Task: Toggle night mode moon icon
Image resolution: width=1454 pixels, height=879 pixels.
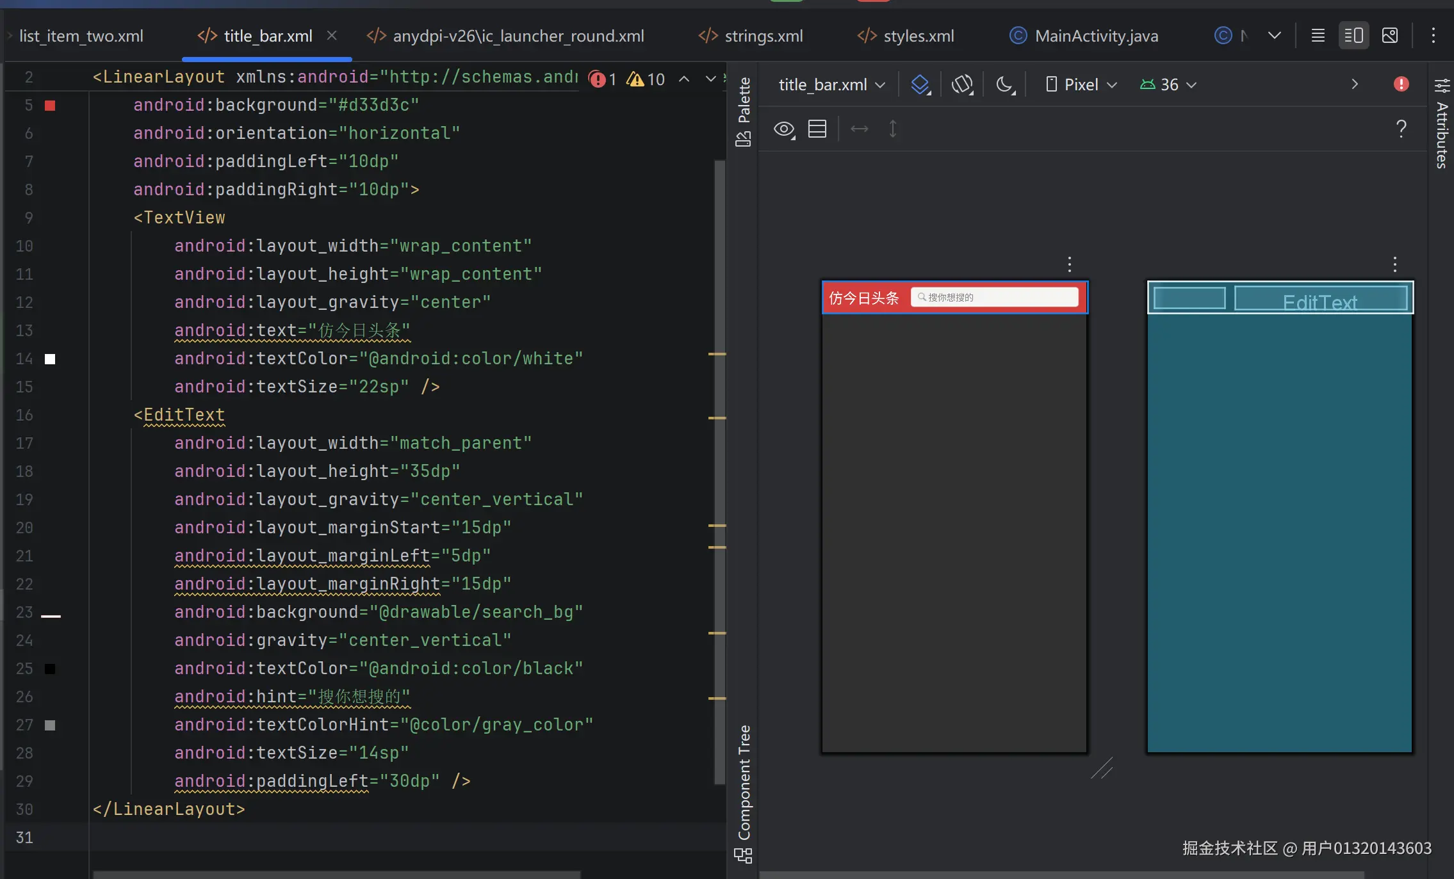Action: [1005, 85]
